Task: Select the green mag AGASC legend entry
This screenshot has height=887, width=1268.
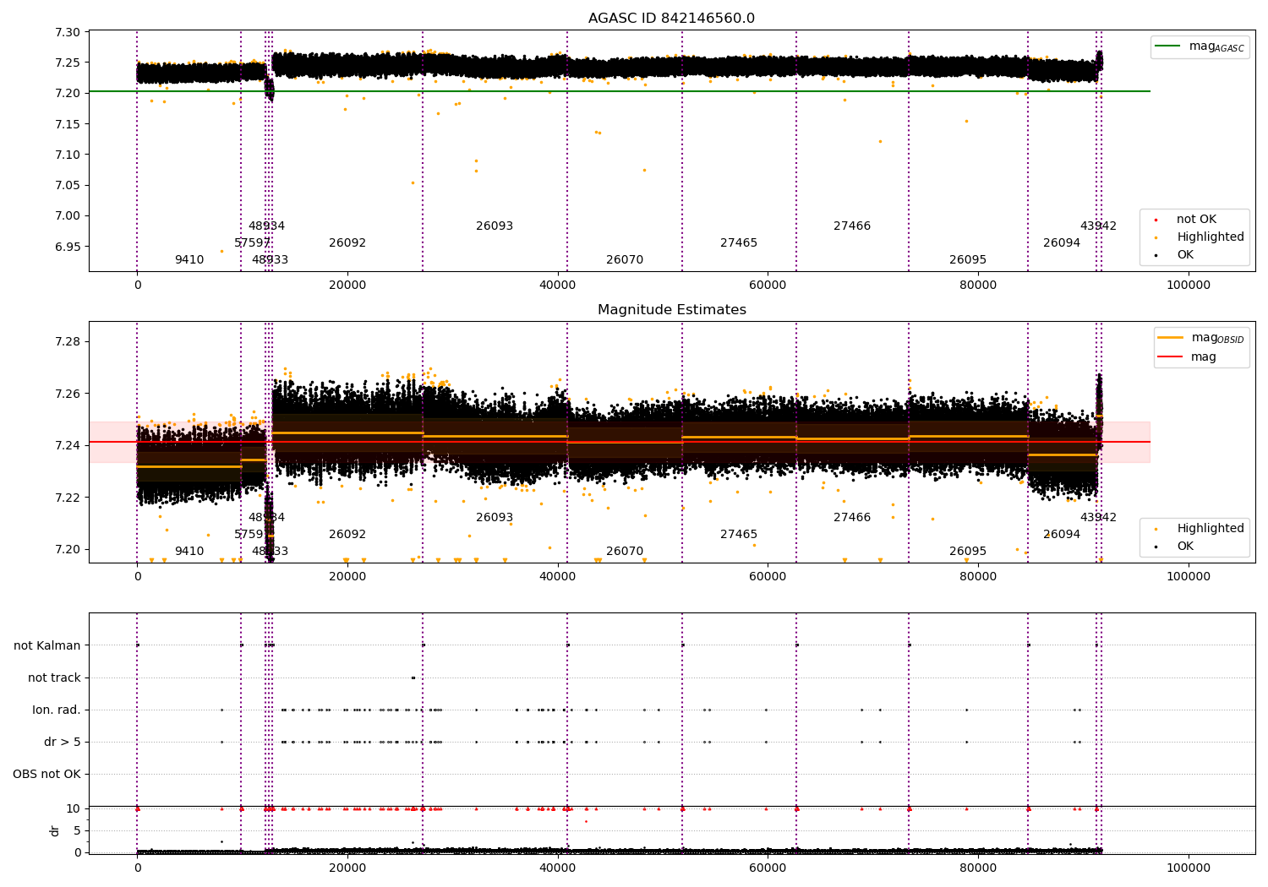Action: 1200,46
